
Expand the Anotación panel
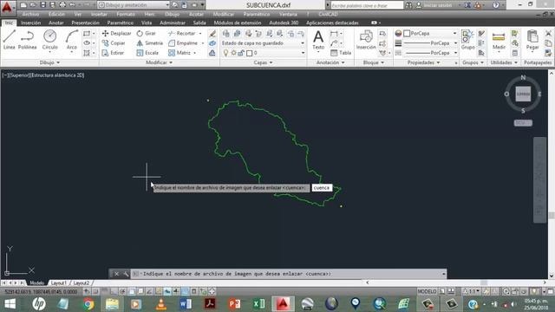coord(330,62)
